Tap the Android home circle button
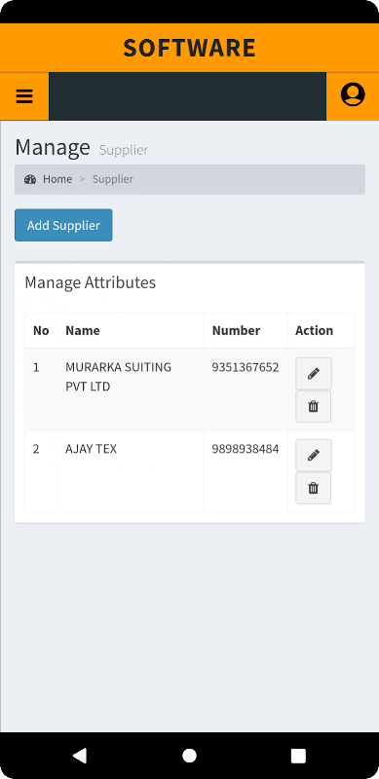Screen dimensions: 379x779 (x=189, y=756)
